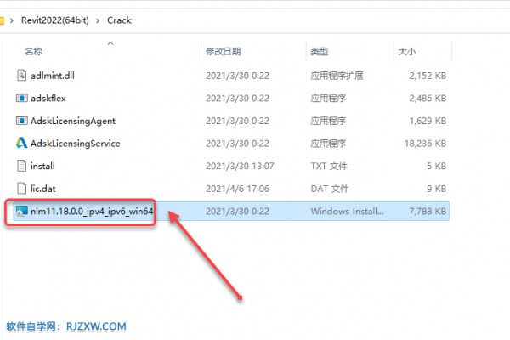Click the 应用程序 type of AdskLicensingAgent
This screenshot has height=340, width=510.
328,121
